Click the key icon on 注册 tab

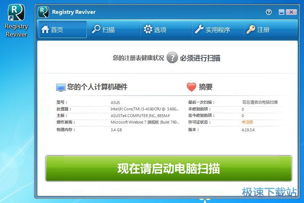(251, 29)
